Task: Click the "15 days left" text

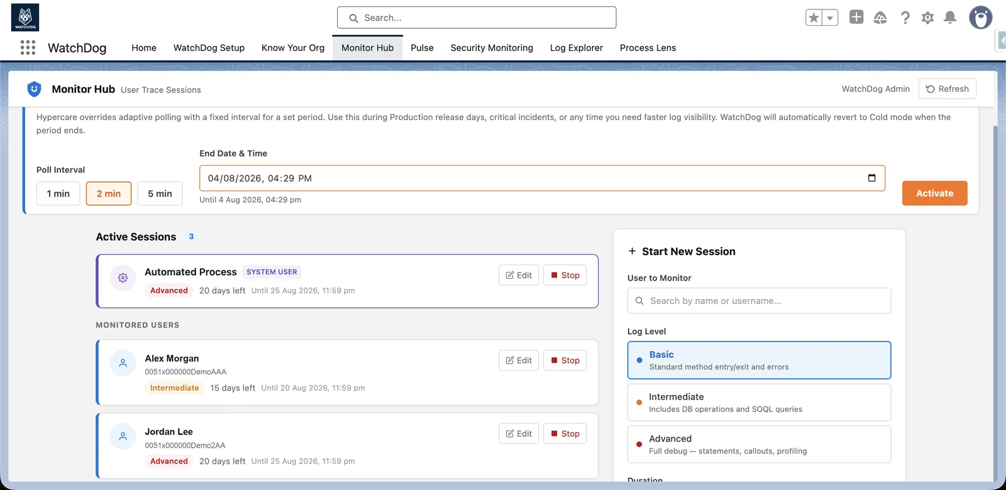Action: click(233, 388)
